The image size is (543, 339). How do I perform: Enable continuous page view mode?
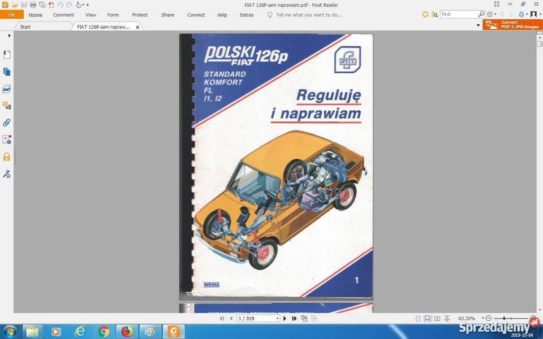428,319
